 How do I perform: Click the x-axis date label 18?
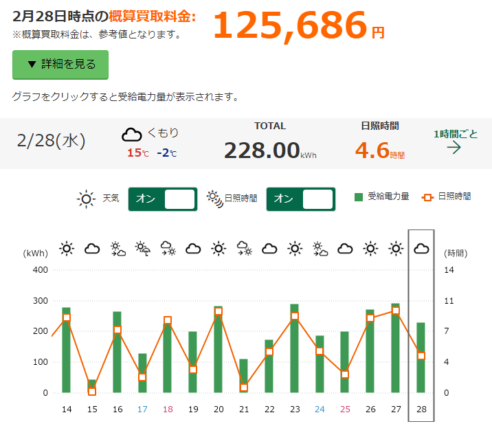(168, 410)
